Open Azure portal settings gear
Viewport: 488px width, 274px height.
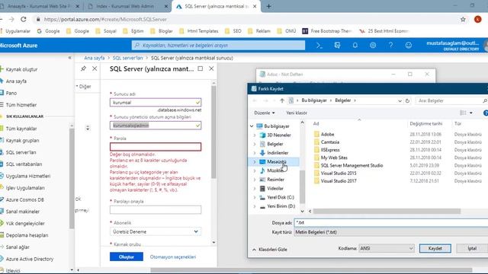coord(373,46)
